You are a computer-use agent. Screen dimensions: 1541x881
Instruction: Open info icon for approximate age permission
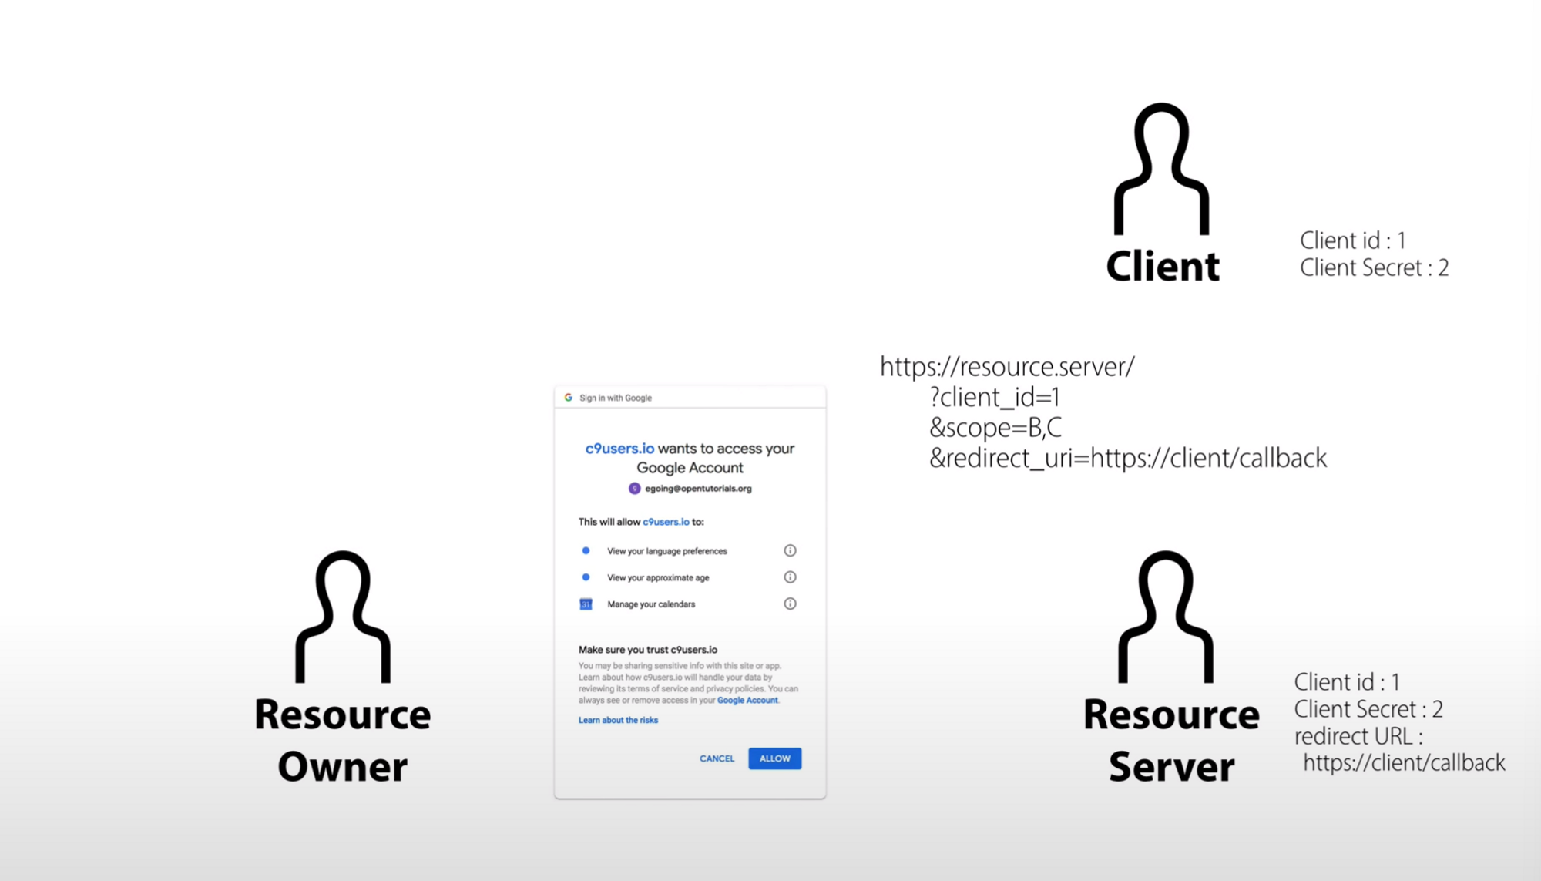point(790,577)
